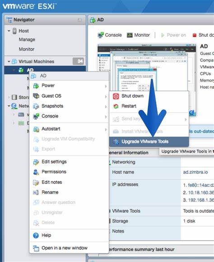Image resolution: width=214 pixels, height=262 pixels.
Task: Open the ad.zimbra.io host name link
Action: pyautogui.click(x=195, y=172)
